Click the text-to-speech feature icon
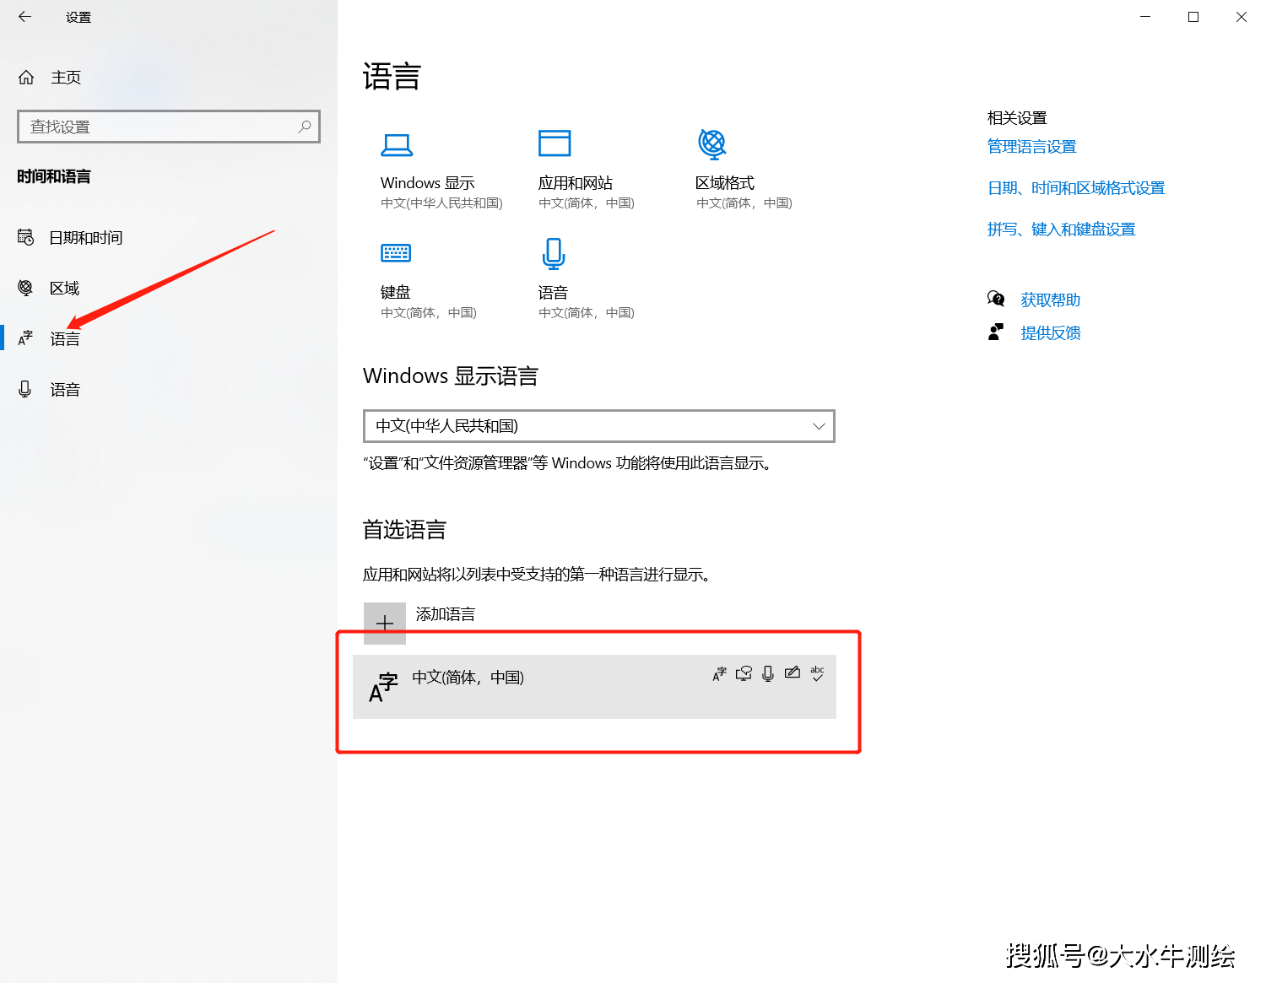The height and width of the screenshot is (983, 1266). (744, 673)
